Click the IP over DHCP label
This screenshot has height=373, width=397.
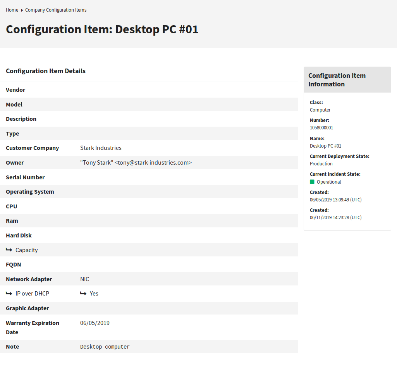click(x=32, y=294)
